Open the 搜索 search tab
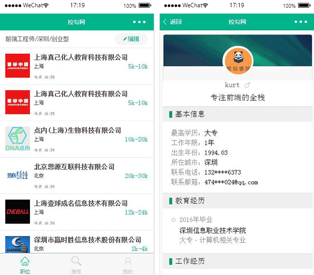The width and height of the screenshot is (314, 275). [x=76, y=265]
